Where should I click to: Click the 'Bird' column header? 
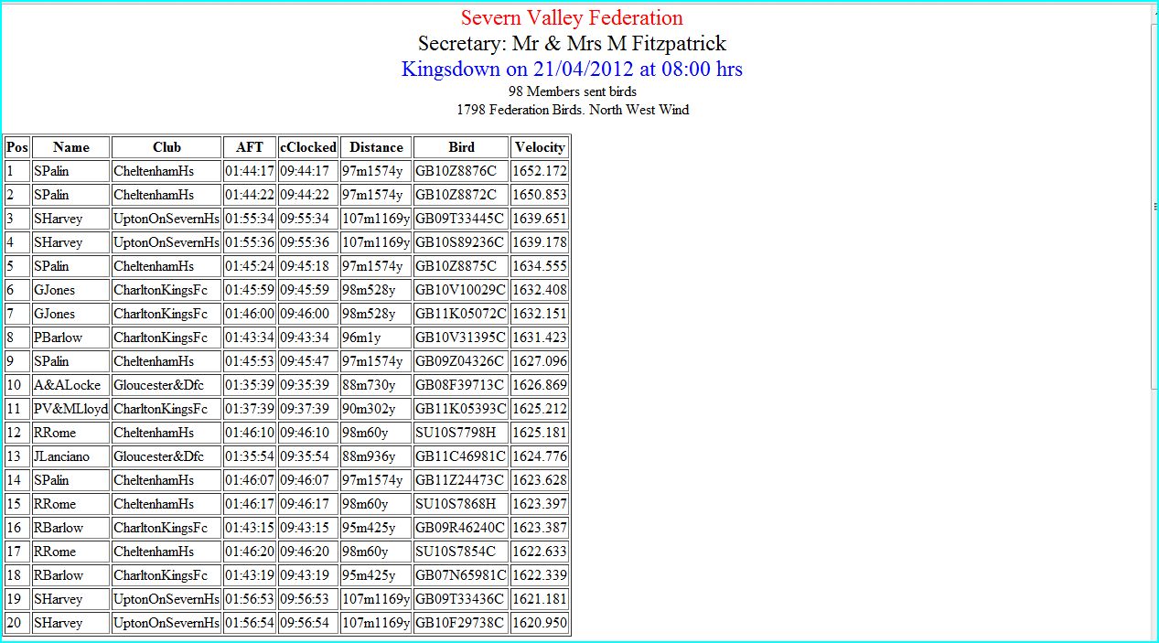(x=462, y=147)
